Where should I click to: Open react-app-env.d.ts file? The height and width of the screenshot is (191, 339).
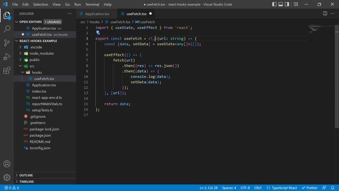tap(45, 98)
